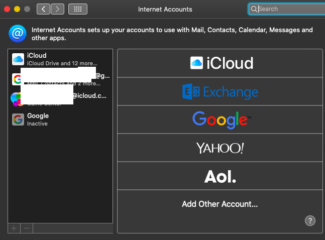Add an iCloud account from provider list
The width and height of the screenshot is (325, 240).
(x=220, y=63)
